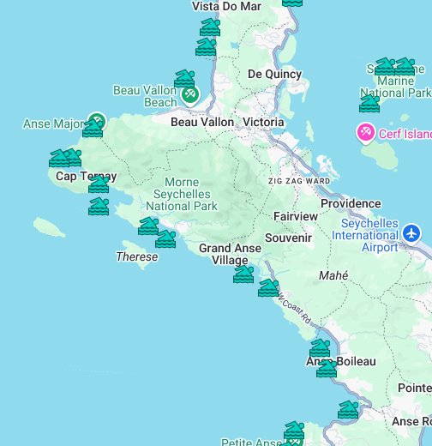432x446 pixels.
Task: Click the swimmer marker just above Anse Boileau label
Action: click(x=320, y=347)
